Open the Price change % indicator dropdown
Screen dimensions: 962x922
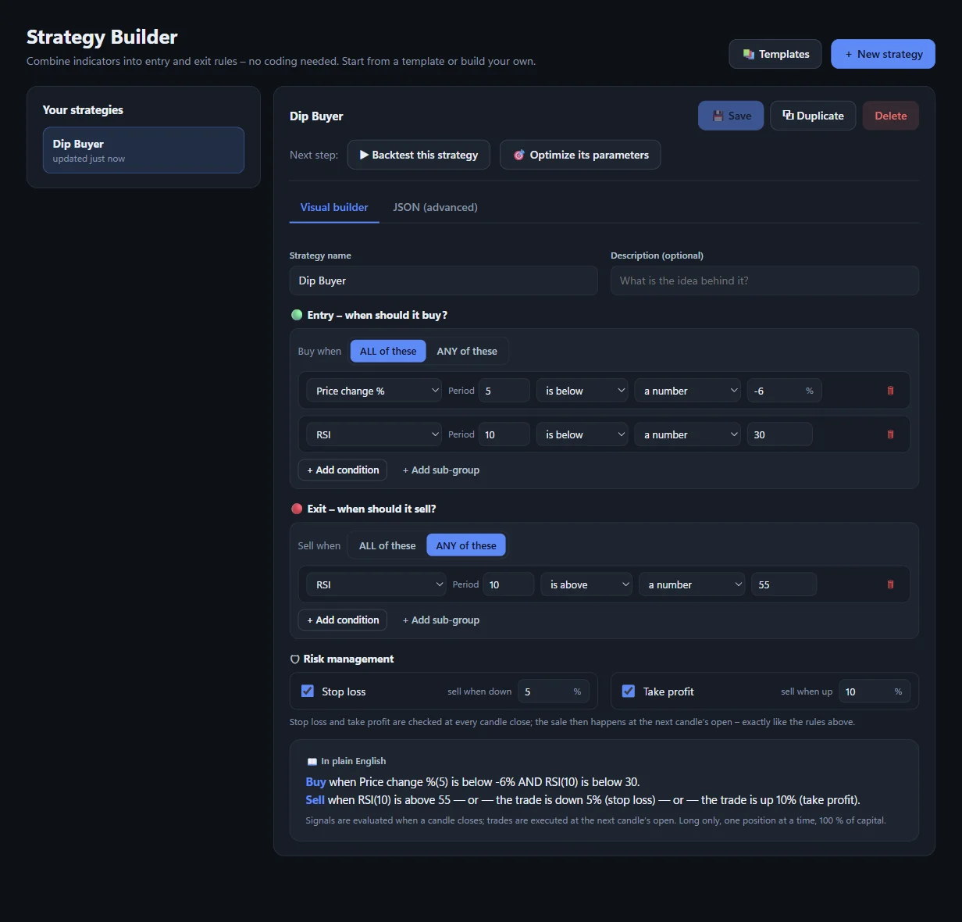tap(374, 391)
